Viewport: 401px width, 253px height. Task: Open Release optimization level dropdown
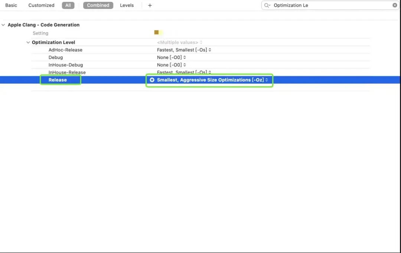coord(212,80)
